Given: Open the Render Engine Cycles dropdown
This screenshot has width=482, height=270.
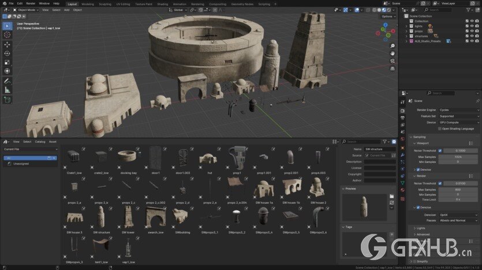Looking at the screenshot, I should (x=459, y=110).
